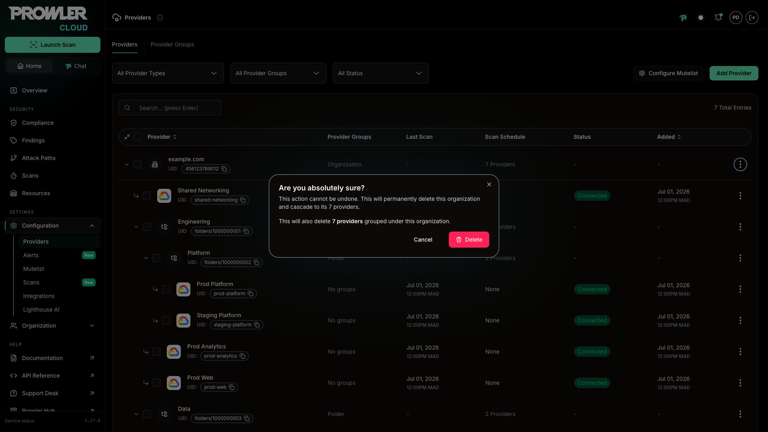Sort by the Added column header
The width and height of the screenshot is (768, 432).
669,137
